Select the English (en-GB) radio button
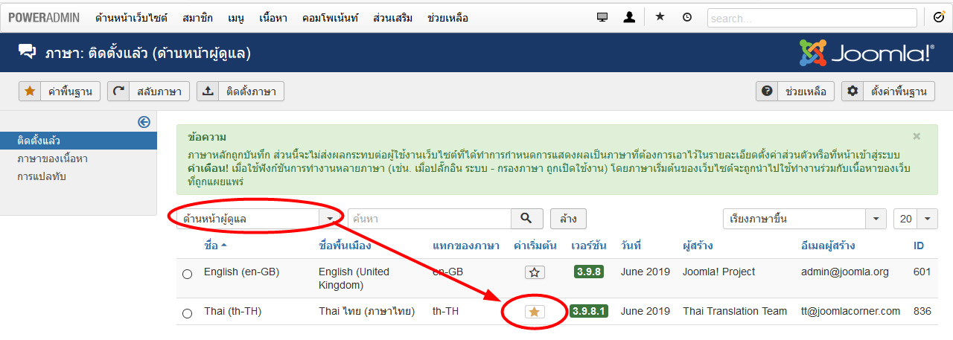953x340 pixels. (x=187, y=274)
